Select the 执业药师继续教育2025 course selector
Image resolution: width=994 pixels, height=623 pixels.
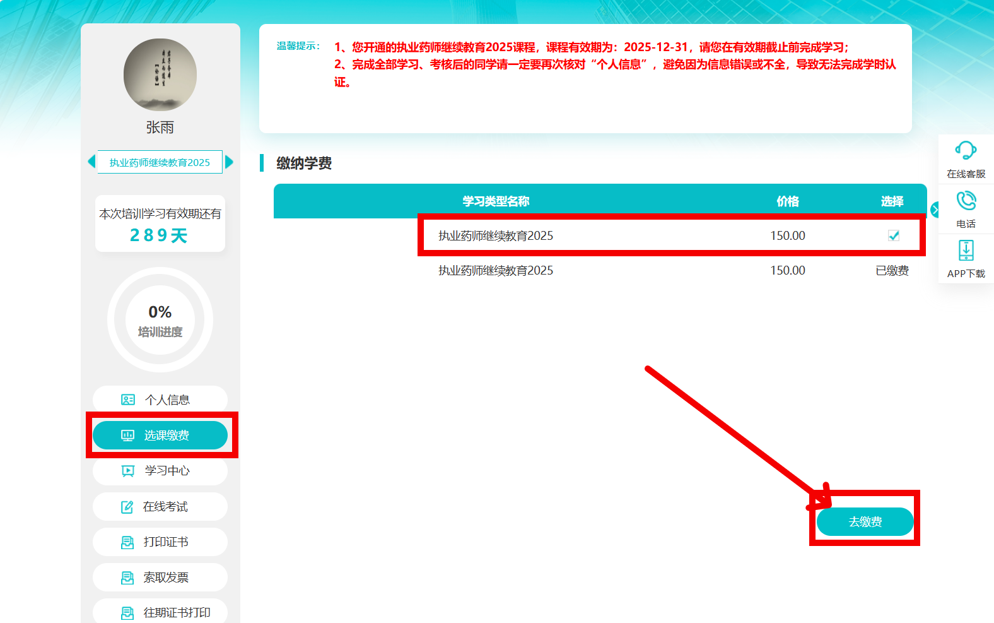pos(160,162)
